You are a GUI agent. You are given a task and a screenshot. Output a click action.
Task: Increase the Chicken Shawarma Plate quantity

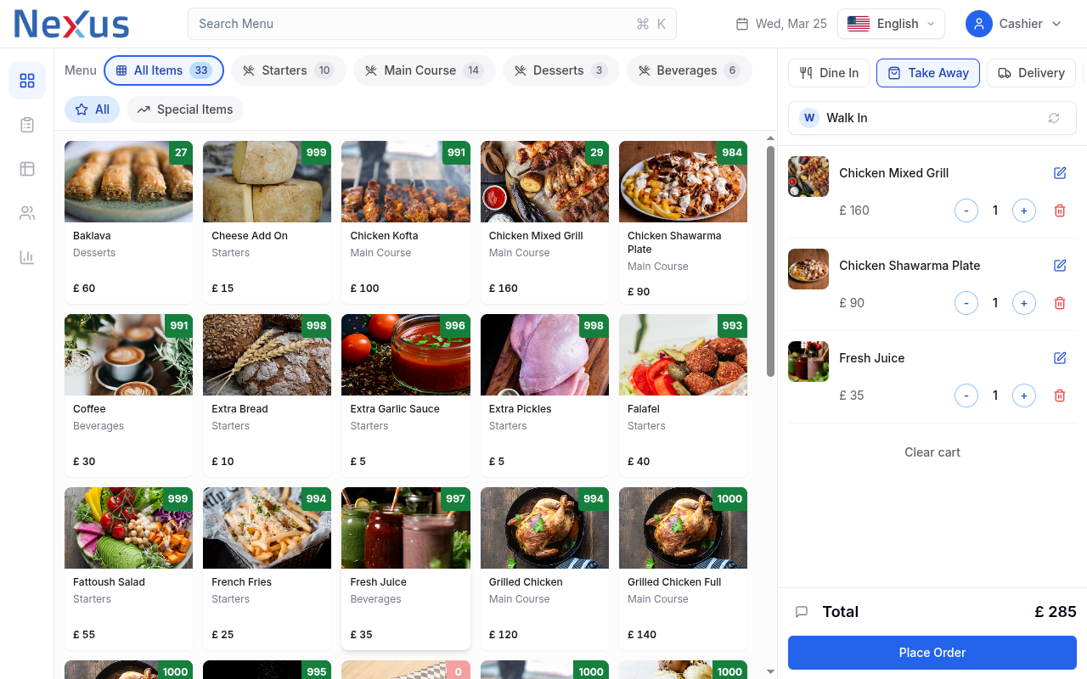tap(1024, 303)
